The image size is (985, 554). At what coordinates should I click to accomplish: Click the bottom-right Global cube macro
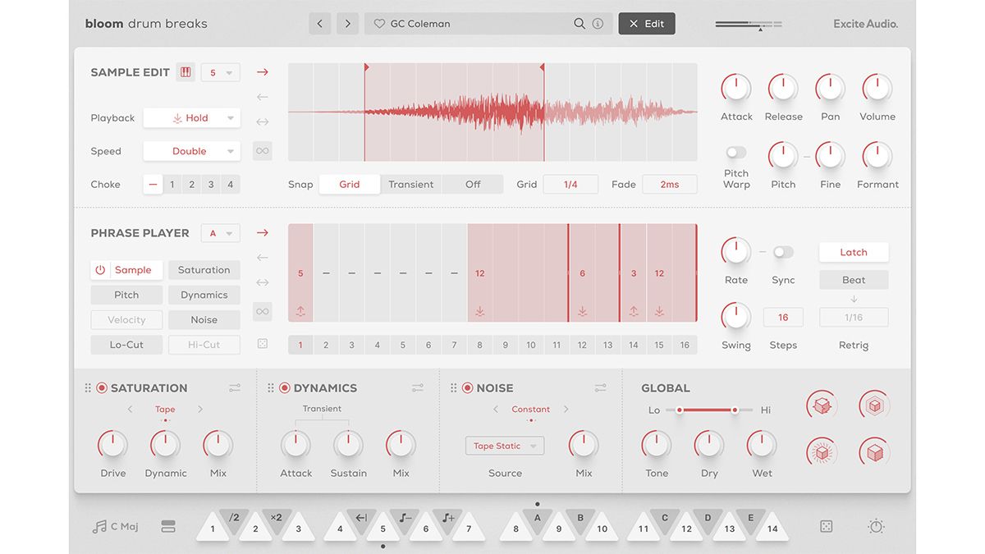[875, 452]
